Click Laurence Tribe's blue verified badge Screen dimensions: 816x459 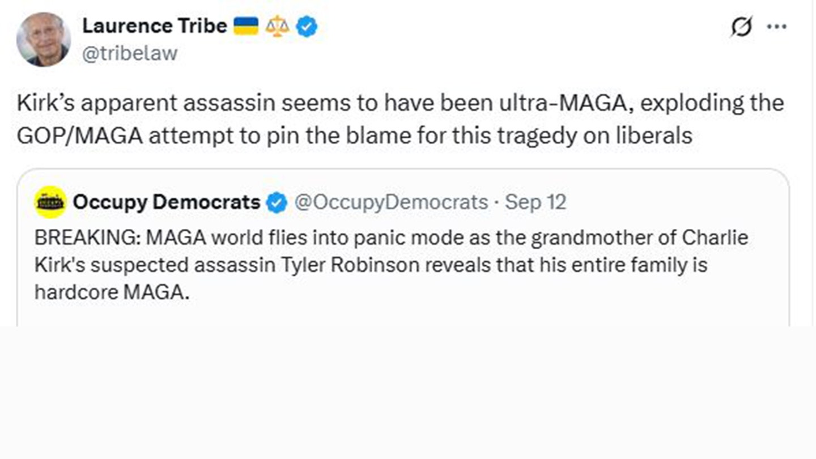pos(307,27)
